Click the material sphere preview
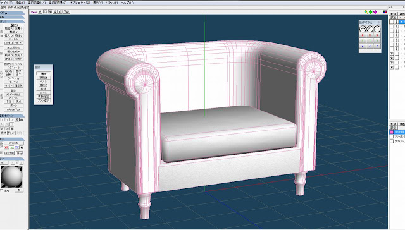The image size is (405, 230). pos(11,177)
